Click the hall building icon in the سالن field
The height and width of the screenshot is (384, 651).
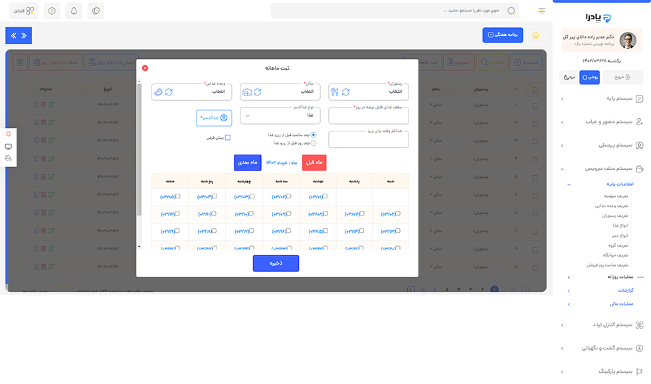click(246, 92)
